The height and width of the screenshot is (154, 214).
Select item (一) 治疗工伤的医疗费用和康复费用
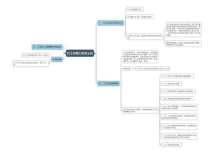[177, 76]
